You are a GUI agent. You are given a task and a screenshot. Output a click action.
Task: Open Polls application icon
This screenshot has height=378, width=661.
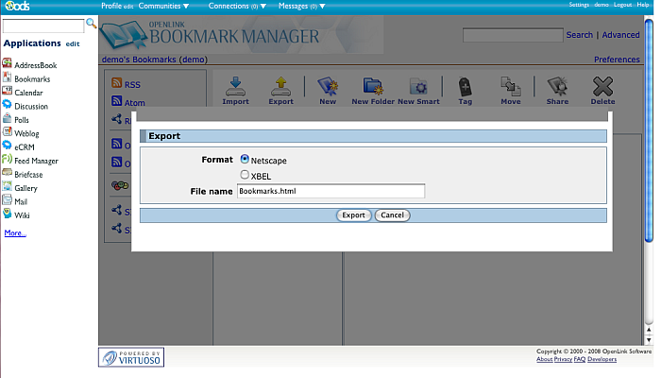7,118
